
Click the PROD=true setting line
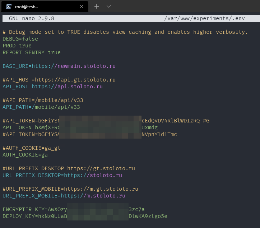(17, 46)
